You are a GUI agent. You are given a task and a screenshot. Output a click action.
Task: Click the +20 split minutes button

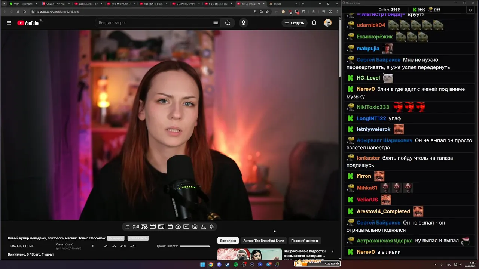(x=132, y=246)
